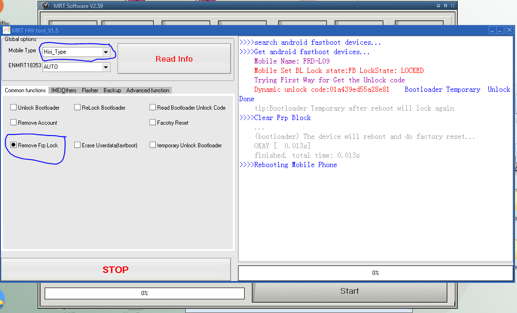Screen dimensions: 517x313
Task: Click the red STOP button
Action: pyautogui.click(x=116, y=270)
